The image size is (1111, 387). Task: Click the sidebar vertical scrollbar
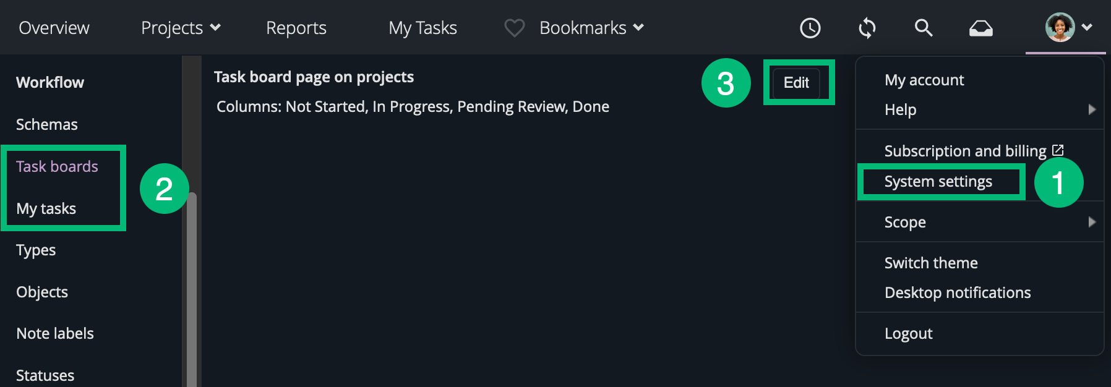coord(192,289)
